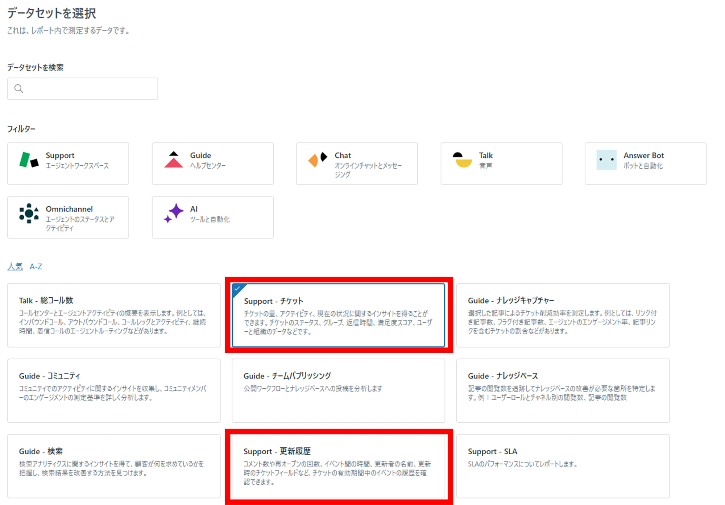Click the AI sparkle icon
Viewport: 725px width, 505px height.
coord(174,214)
